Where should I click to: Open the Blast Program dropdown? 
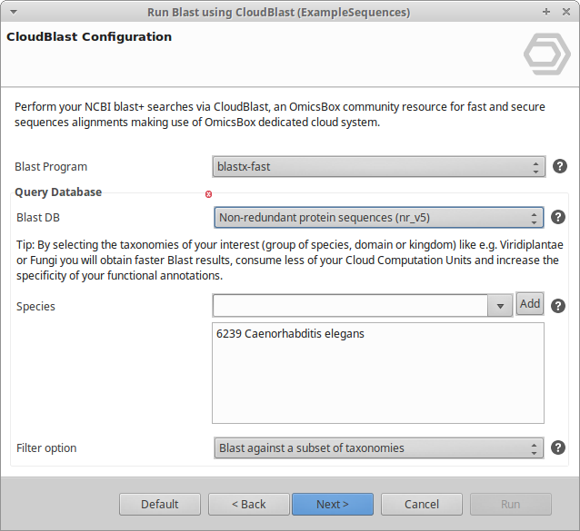click(377, 167)
